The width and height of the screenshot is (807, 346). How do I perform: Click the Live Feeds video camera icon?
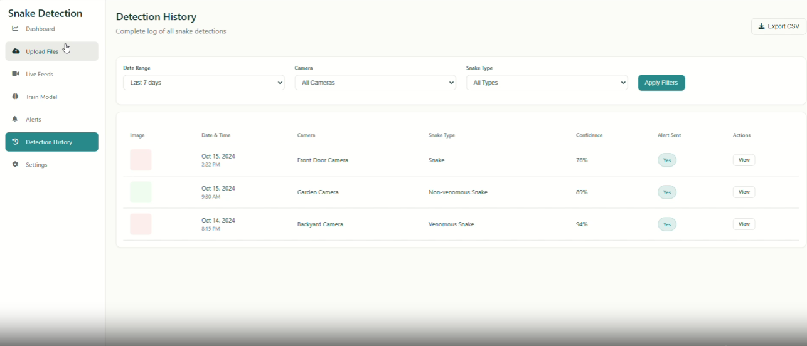click(x=16, y=74)
